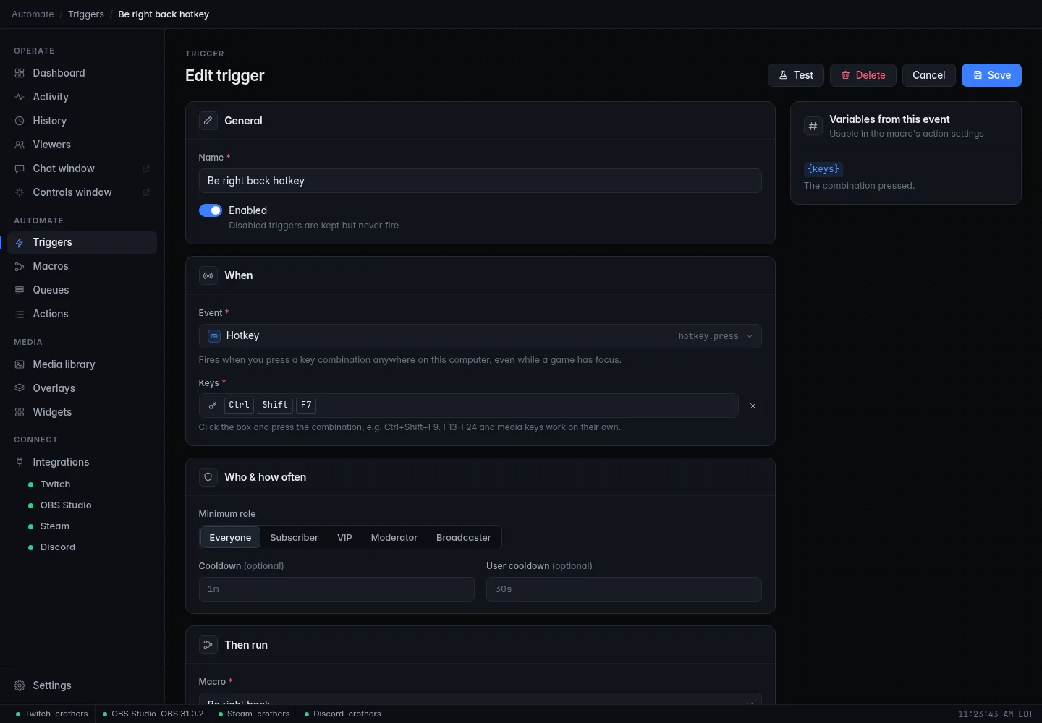
Task: Delete this trigger
Action: coord(863,75)
